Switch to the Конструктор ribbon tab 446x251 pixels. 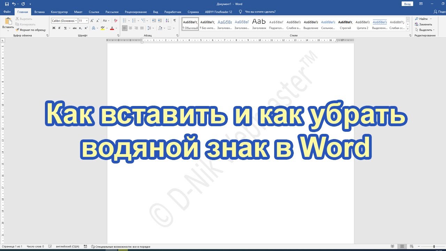click(x=59, y=12)
